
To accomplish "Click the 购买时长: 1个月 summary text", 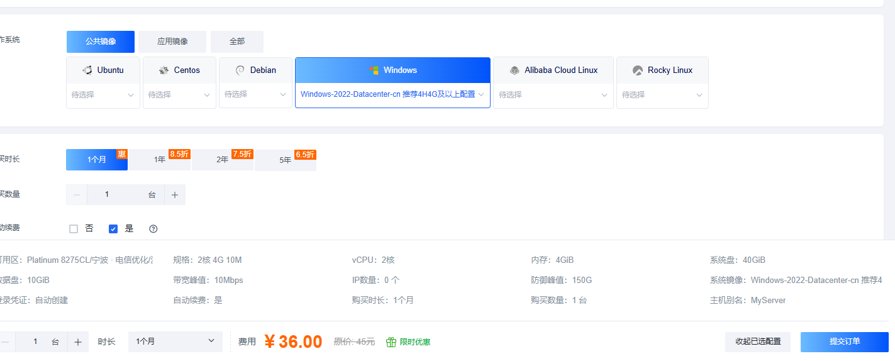I will (x=383, y=300).
